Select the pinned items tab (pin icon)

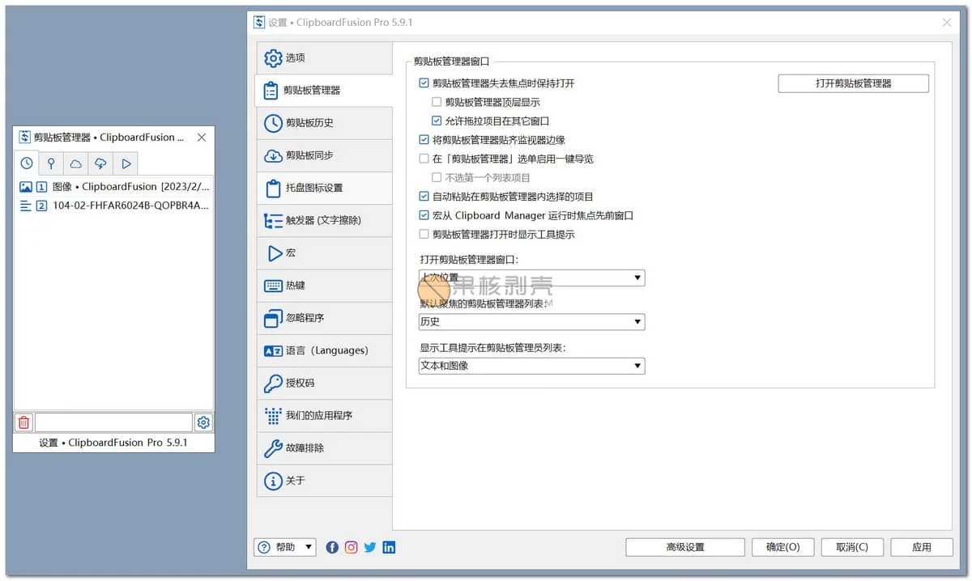[x=50, y=163]
